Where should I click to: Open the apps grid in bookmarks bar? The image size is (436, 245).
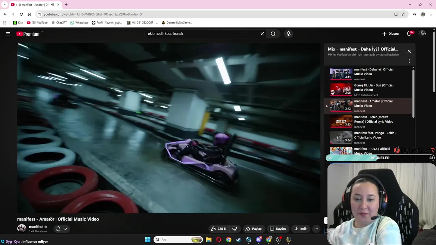tap(4, 23)
